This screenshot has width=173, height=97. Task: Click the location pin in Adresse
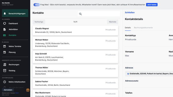128,74
